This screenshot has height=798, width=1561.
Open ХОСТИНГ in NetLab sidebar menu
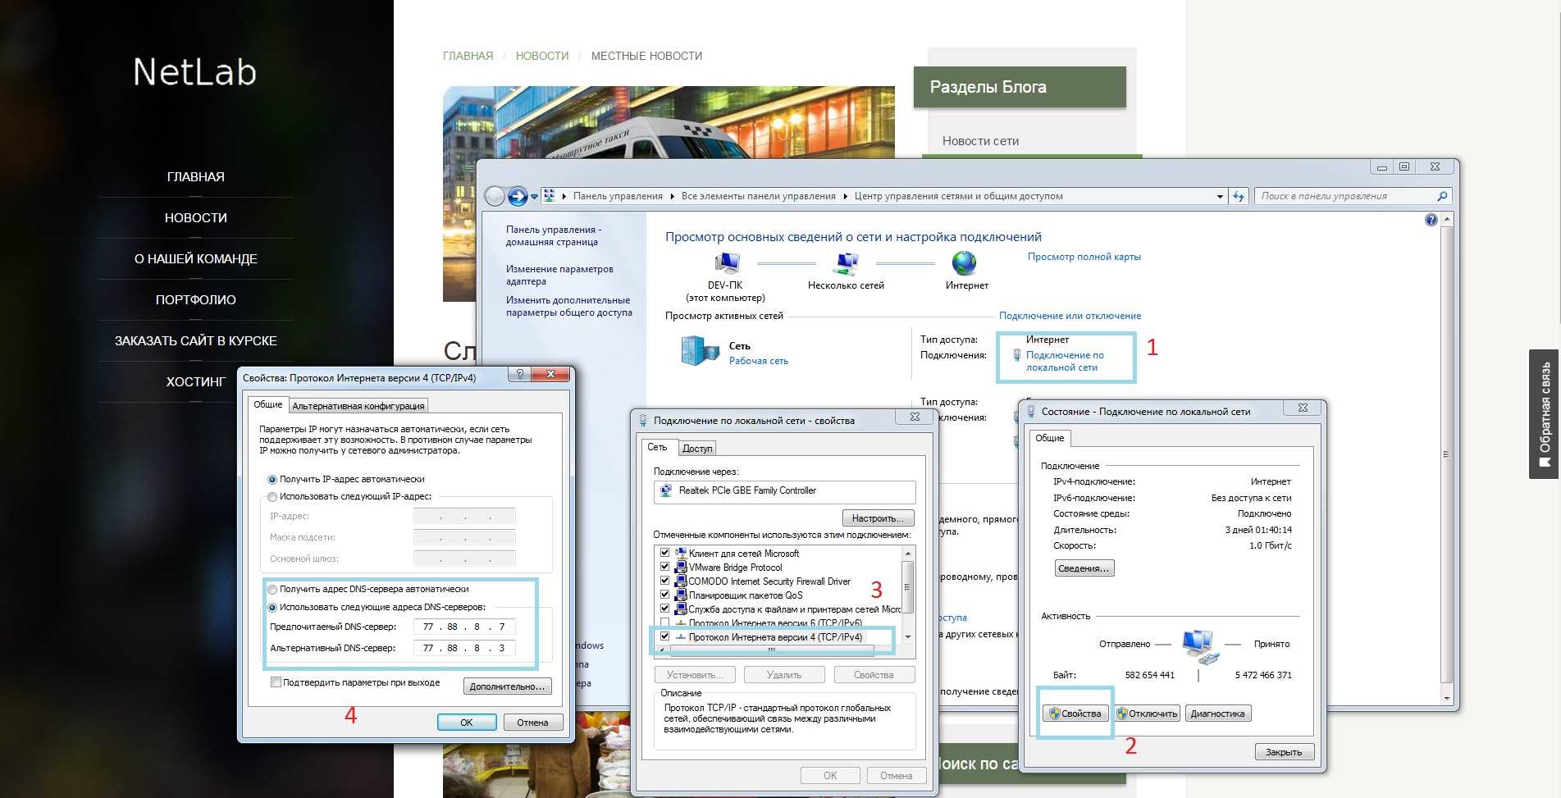(195, 381)
